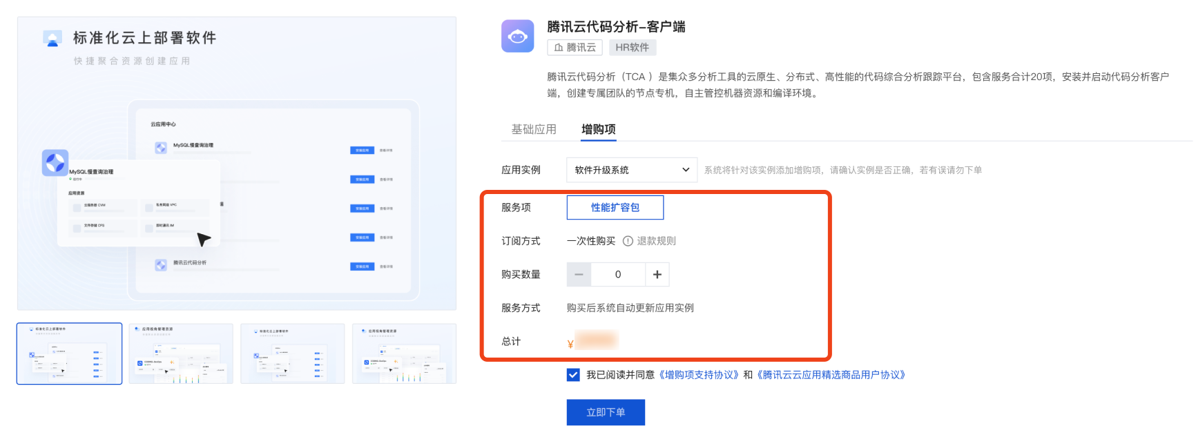Select the fourth preview thumbnail

(404, 354)
